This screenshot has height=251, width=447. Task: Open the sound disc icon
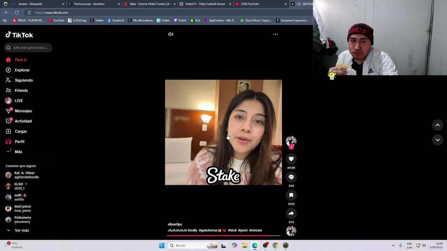pyautogui.click(x=291, y=231)
